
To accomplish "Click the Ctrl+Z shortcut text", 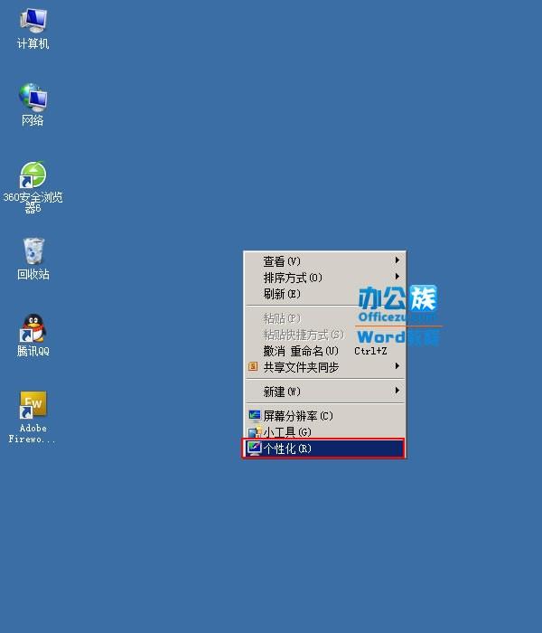I will [370, 351].
